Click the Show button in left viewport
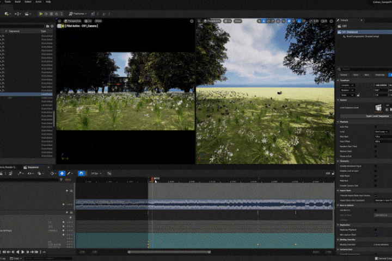 coord(98,21)
